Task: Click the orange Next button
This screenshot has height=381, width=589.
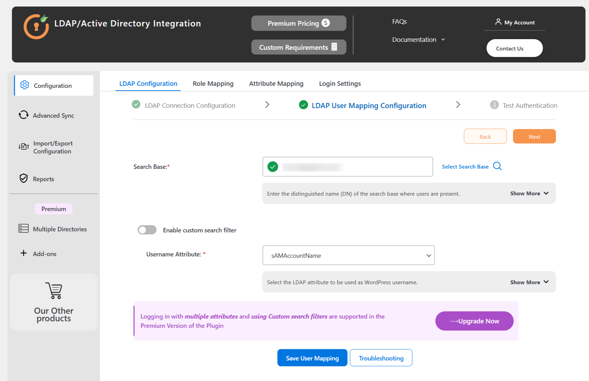Action: click(534, 137)
